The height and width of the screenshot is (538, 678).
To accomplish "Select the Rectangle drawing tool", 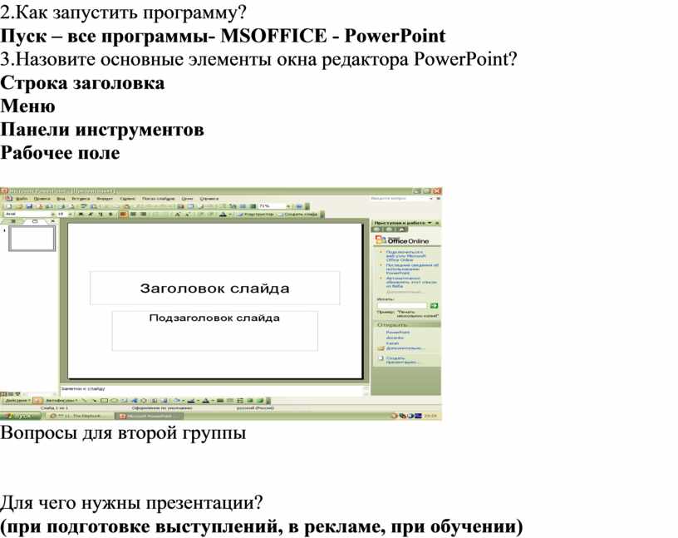I will pyautogui.click(x=104, y=400).
